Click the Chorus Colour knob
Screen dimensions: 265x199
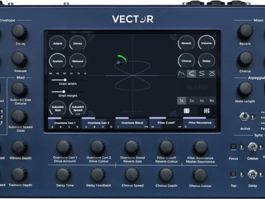(x=200, y=175)
